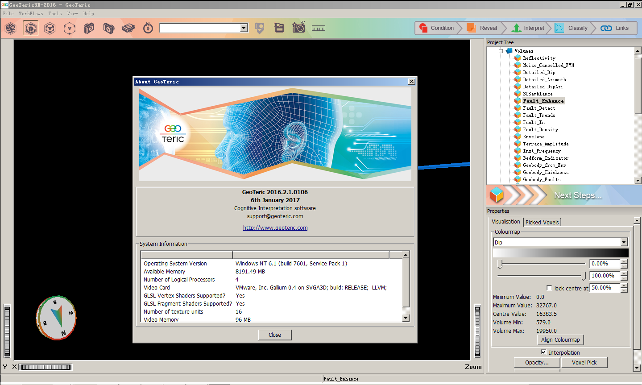The height and width of the screenshot is (385, 642).
Task: Open the Interpret workflow step
Action: [x=528, y=28]
